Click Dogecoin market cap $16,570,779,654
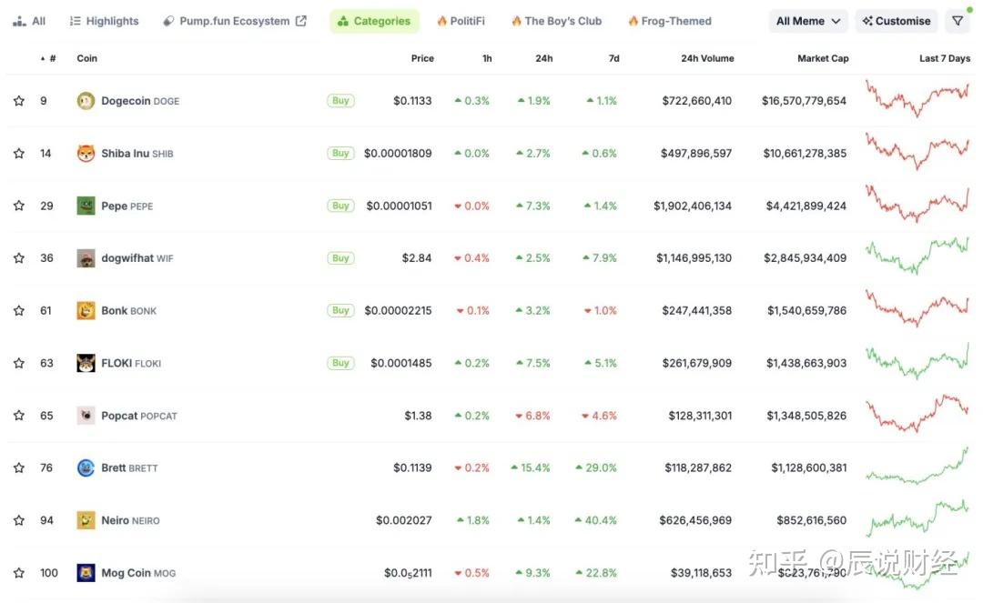This screenshot has width=983, height=603. point(804,101)
